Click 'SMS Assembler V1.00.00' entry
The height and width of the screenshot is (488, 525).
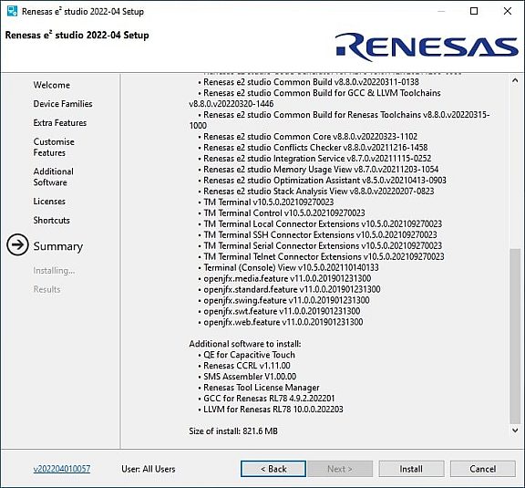[250, 377]
